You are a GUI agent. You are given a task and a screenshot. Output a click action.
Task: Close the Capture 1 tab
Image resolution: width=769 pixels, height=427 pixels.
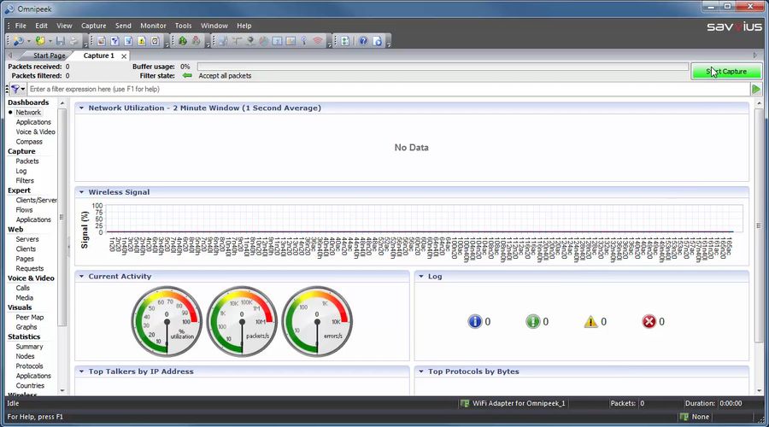tap(124, 56)
